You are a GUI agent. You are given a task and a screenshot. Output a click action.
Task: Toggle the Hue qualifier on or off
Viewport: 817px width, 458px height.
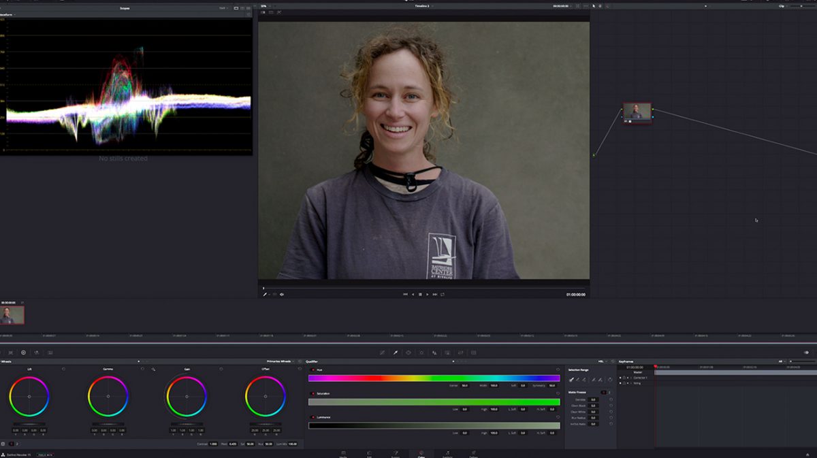click(312, 370)
